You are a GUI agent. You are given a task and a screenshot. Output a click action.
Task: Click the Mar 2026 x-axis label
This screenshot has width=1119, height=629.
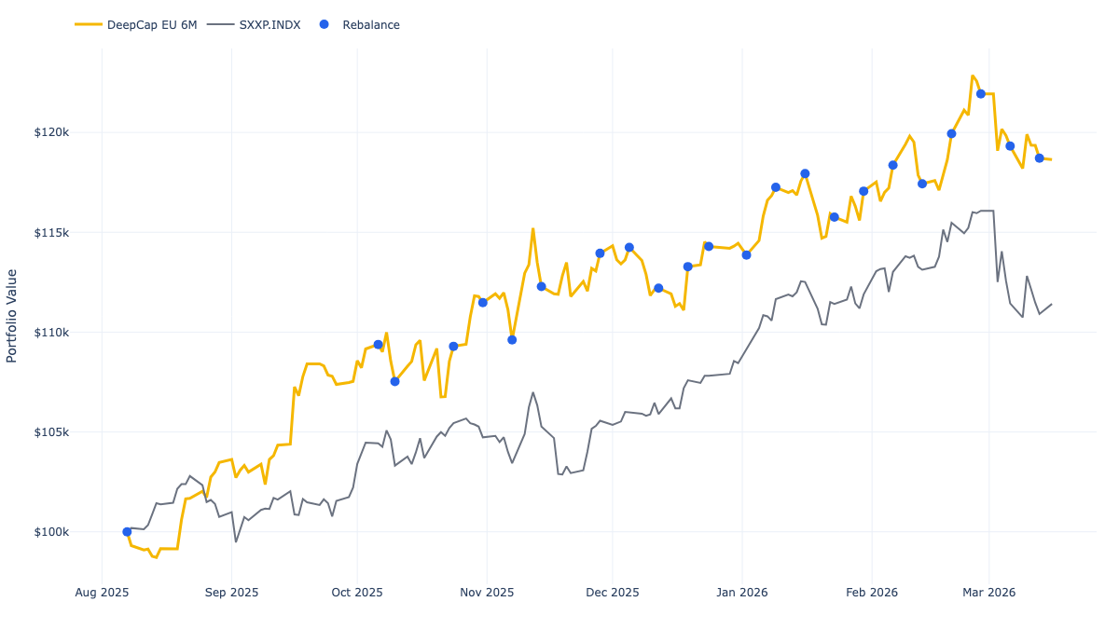pos(988,592)
